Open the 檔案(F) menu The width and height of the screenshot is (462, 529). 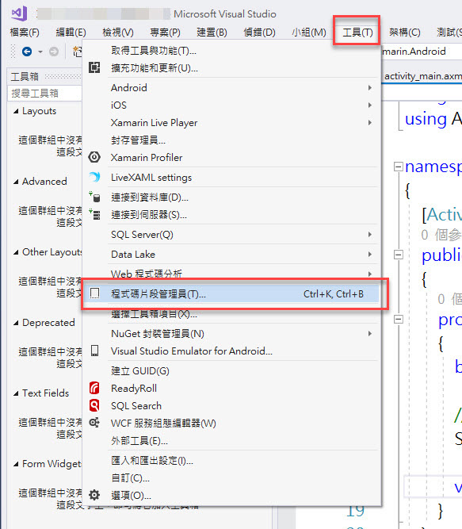tap(25, 33)
